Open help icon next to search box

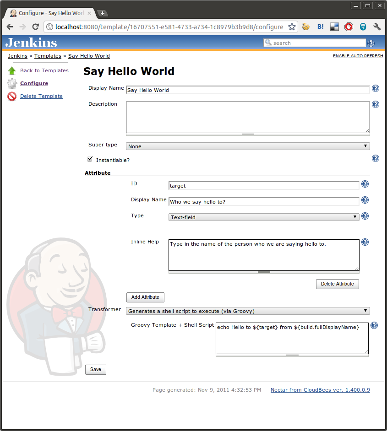(371, 43)
